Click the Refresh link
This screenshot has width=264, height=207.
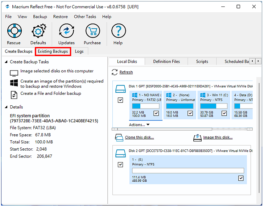pyautogui.click(x=126, y=72)
